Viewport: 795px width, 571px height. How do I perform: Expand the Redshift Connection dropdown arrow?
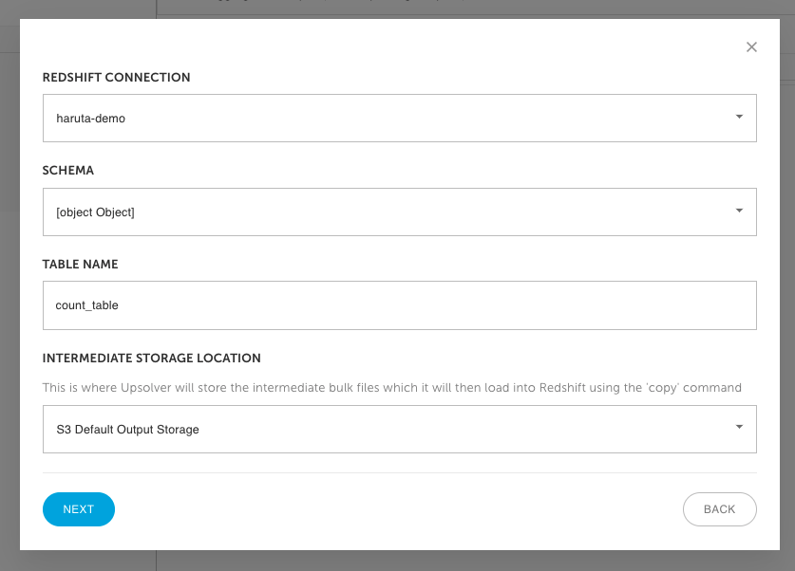coord(739,117)
